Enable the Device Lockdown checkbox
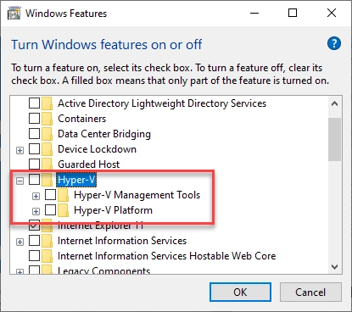This screenshot has height=312, width=352. click(34, 149)
